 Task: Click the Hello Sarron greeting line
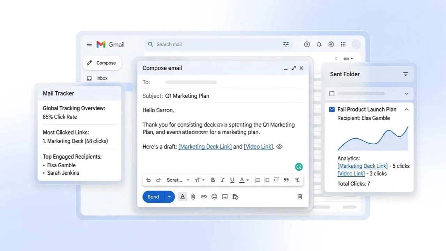pyautogui.click(x=158, y=110)
